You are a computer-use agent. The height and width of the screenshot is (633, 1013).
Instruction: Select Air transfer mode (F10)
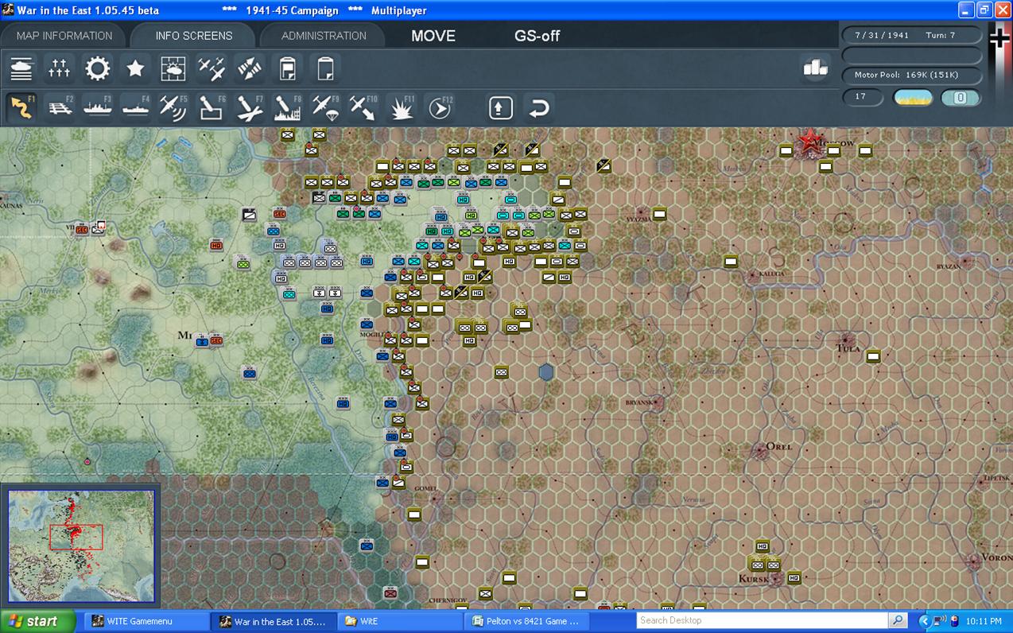(x=363, y=107)
